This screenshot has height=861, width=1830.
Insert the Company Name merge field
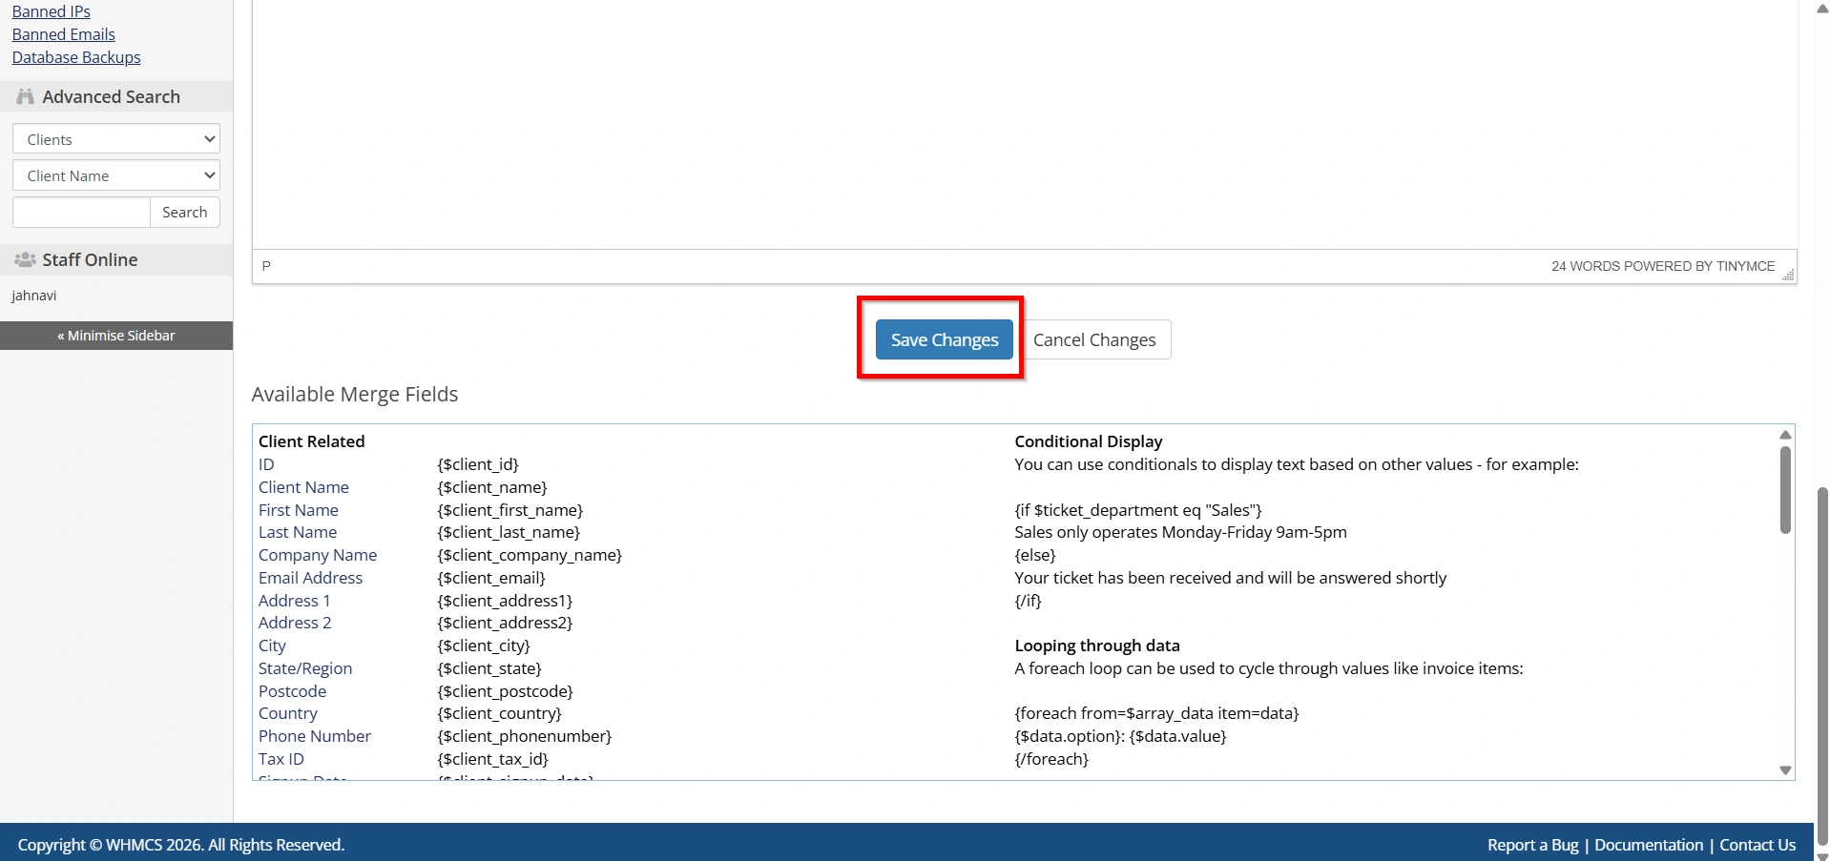click(318, 555)
